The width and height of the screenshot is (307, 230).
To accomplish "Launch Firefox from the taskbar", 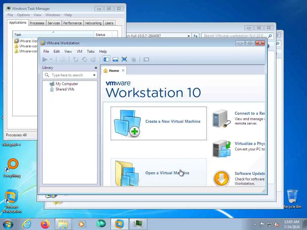I will click(x=45, y=224).
